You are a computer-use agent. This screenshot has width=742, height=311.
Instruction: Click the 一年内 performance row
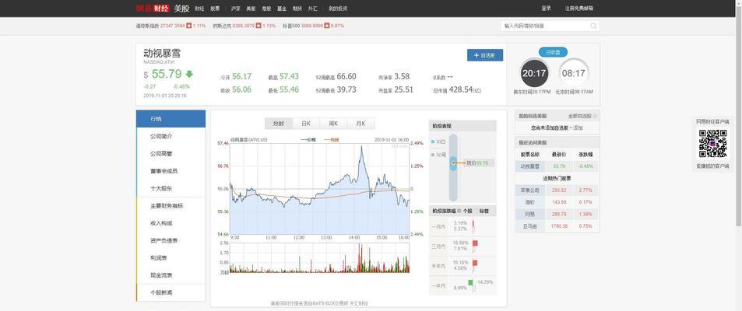(462, 286)
